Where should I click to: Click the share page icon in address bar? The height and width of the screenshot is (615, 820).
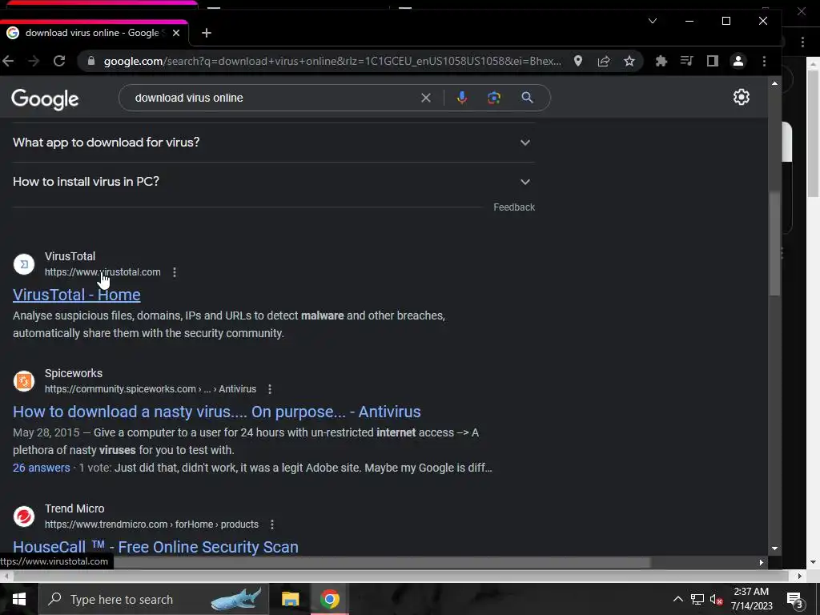pyautogui.click(x=604, y=61)
